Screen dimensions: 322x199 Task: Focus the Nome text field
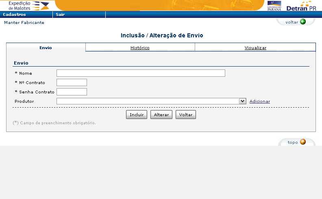(x=141, y=73)
